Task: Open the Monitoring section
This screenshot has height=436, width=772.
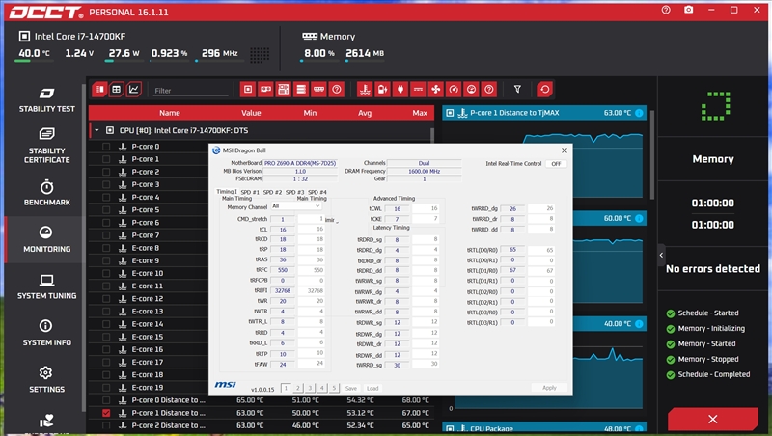Action: pyautogui.click(x=46, y=239)
